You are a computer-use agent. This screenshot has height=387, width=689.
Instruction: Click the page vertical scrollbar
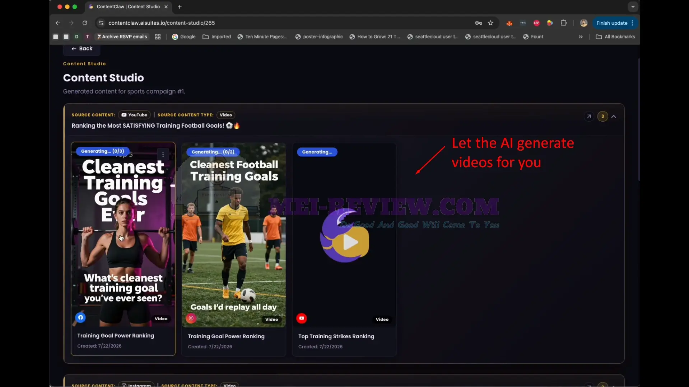[638, 119]
